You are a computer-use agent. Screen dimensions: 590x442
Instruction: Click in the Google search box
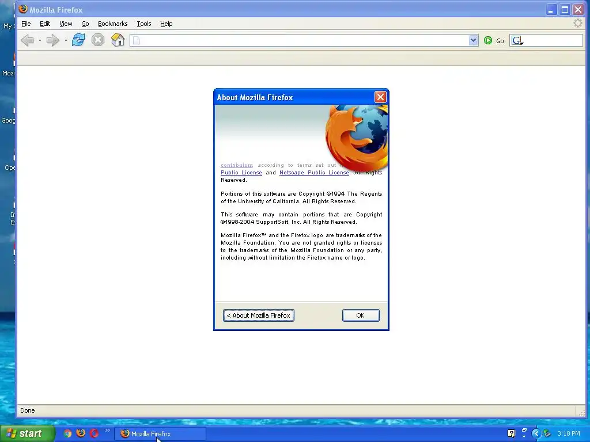click(x=553, y=40)
